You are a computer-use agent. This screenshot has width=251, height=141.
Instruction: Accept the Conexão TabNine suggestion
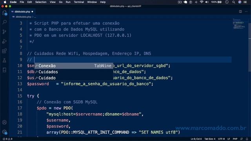74,66
